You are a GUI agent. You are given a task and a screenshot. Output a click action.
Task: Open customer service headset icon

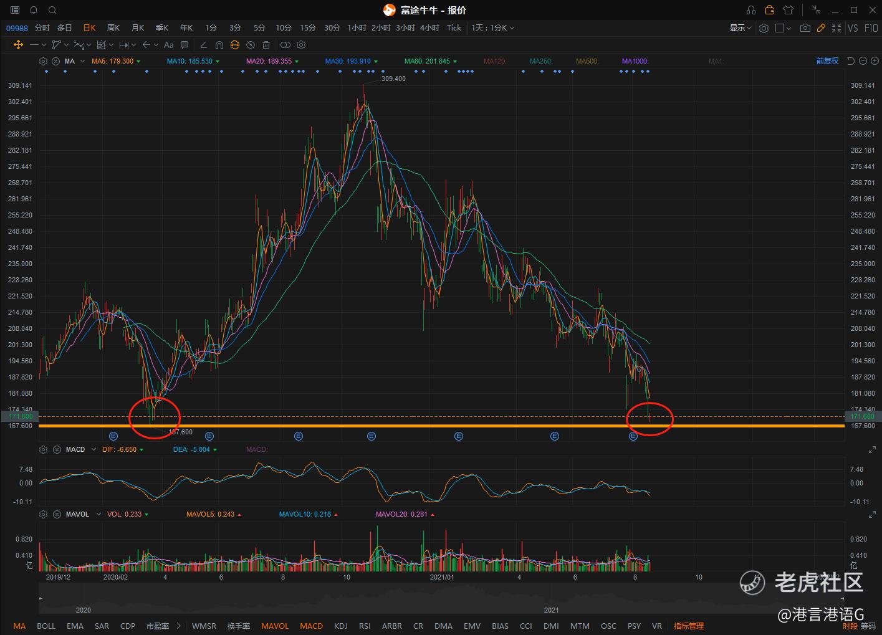point(751,10)
